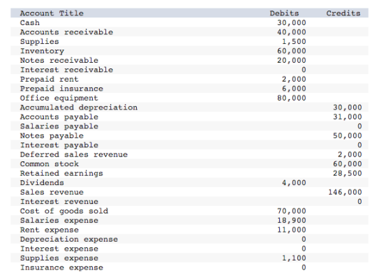Click the Dividends debit value 4,000
391x273 pixels.
pos(294,183)
